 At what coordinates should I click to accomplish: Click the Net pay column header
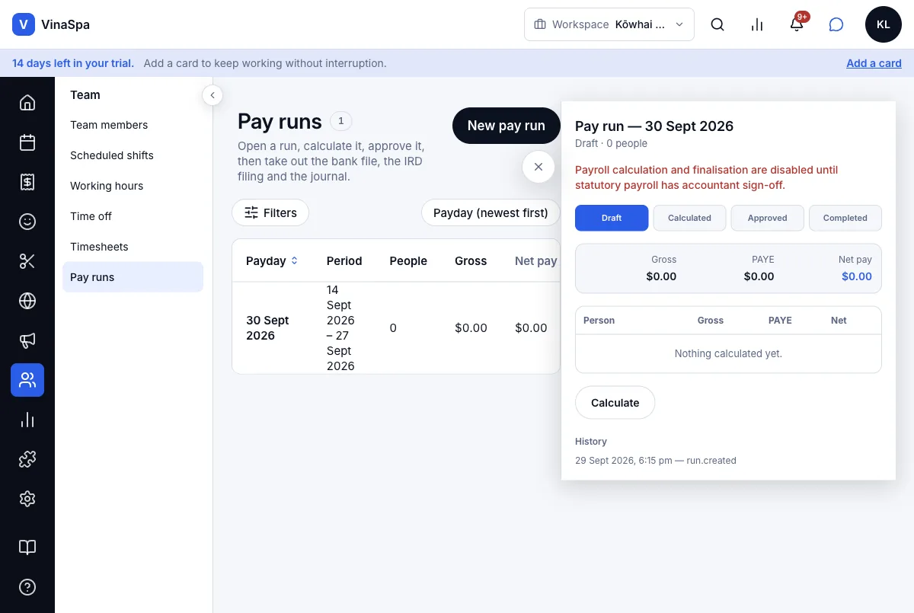tap(536, 260)
